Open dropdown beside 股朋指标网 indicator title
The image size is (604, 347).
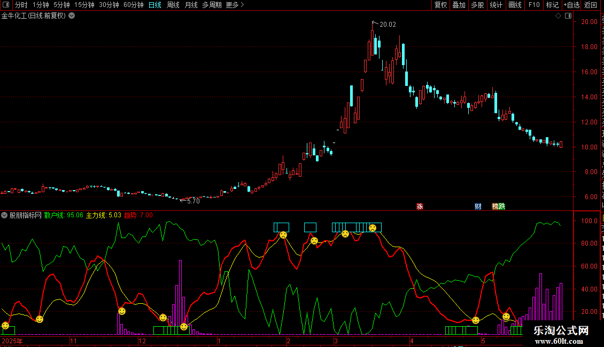point(4,215)
